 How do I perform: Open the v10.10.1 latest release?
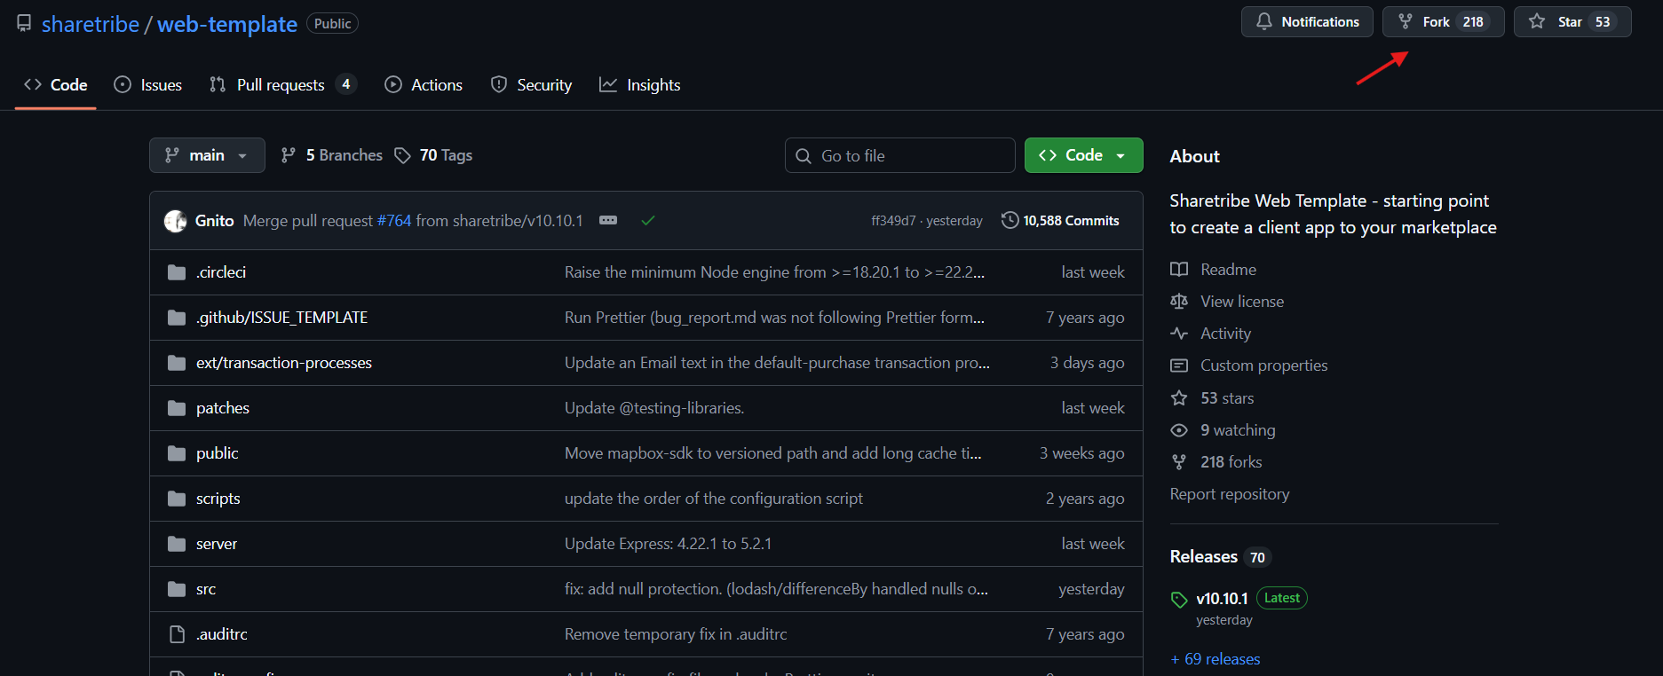1222,599
